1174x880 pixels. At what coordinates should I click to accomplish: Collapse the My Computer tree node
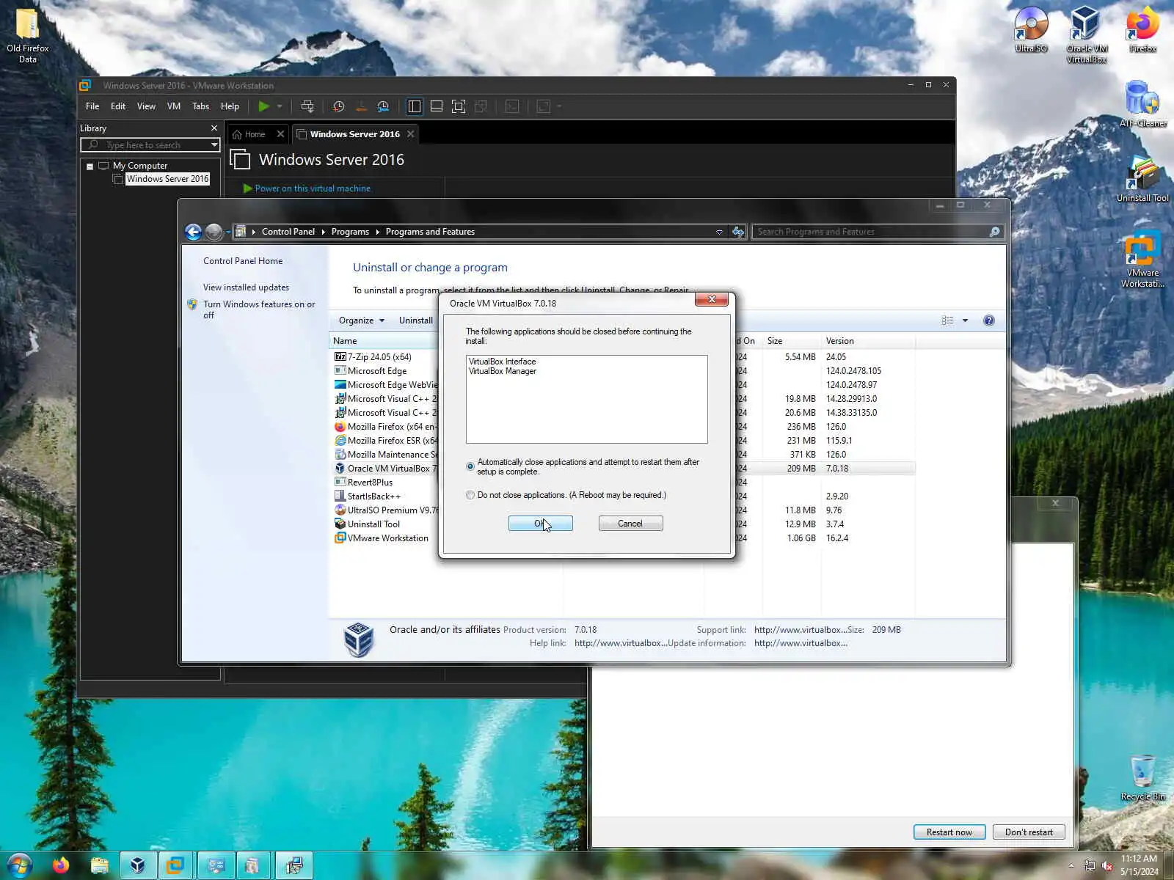90,166
